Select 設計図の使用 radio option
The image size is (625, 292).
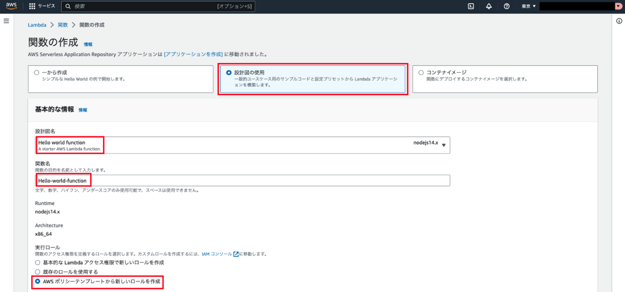pos(229,72)
